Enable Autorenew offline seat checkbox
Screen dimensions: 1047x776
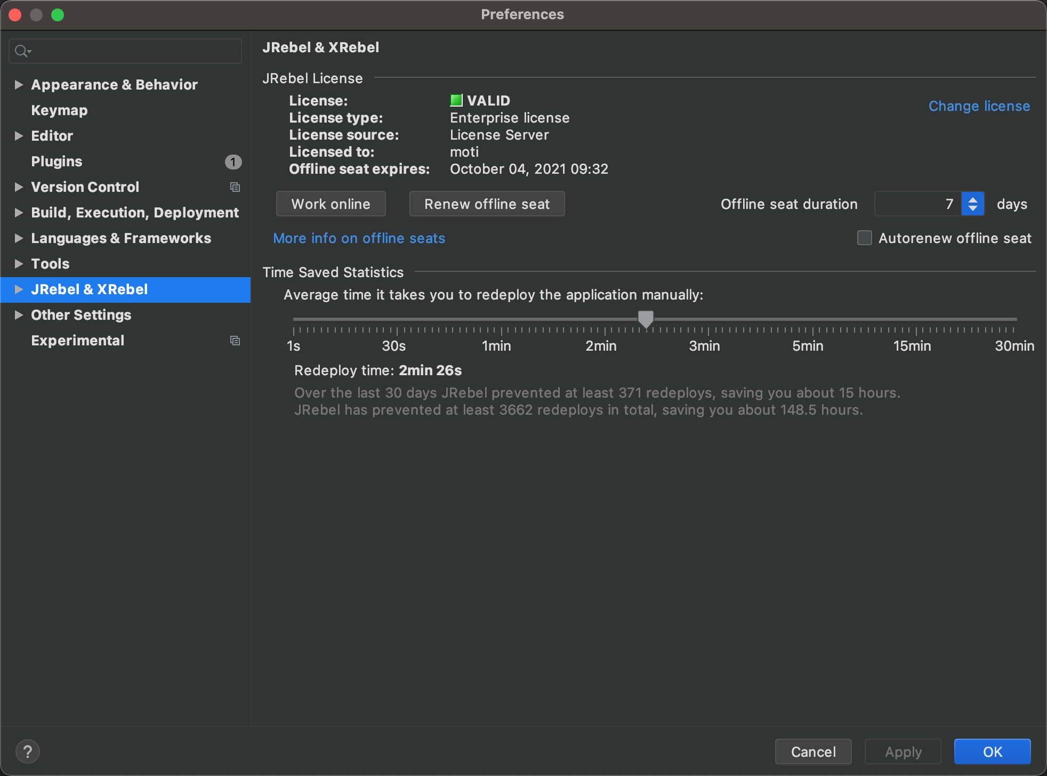point(864,238)
